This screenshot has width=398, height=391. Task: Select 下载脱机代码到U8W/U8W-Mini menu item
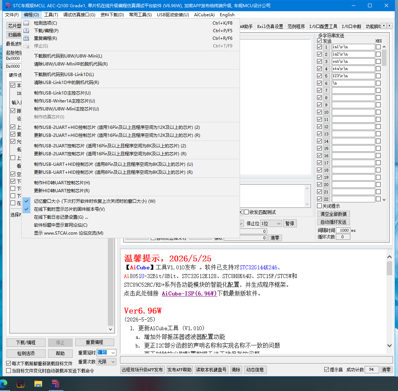[131, 56]
